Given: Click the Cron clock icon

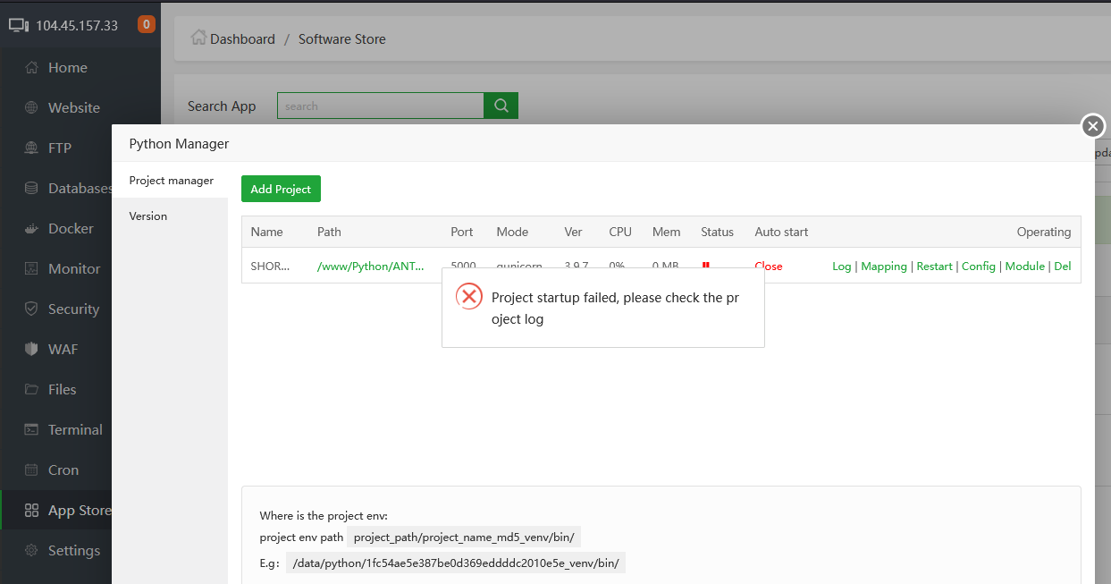Looking at the screenshot, I should (x=32, y=470).
